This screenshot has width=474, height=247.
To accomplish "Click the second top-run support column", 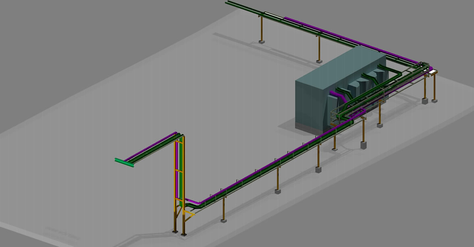I will click(319, 48).
